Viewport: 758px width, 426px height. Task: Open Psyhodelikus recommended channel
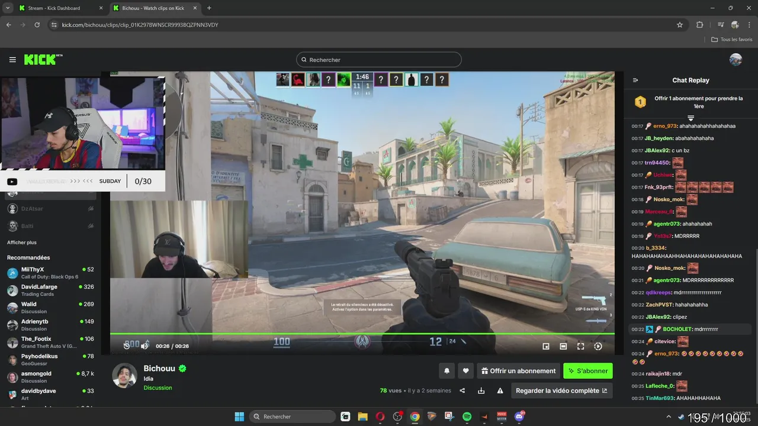(50, 360)
